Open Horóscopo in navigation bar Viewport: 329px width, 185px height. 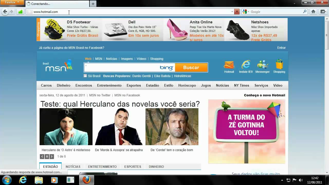coord(187,85)
